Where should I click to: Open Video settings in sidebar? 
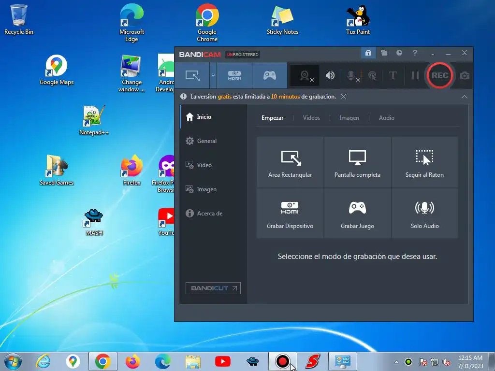[213, 165]
